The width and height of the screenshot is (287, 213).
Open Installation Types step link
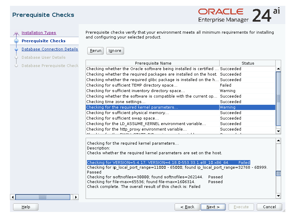38,33
